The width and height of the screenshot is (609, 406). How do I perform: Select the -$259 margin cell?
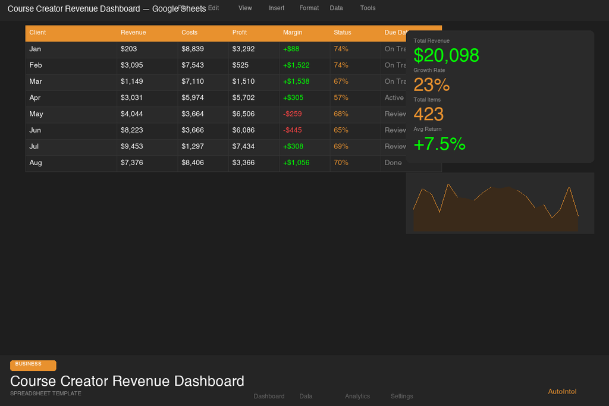(x=304, y=115)
